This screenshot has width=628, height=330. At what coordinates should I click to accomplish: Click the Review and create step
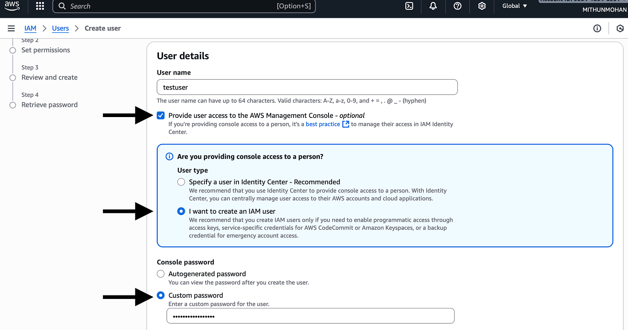pyautogui.click(x=49, y=77)
